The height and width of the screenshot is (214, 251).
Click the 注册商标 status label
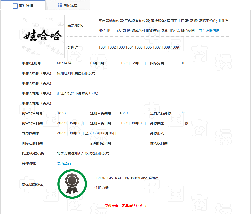coord(101,188)
